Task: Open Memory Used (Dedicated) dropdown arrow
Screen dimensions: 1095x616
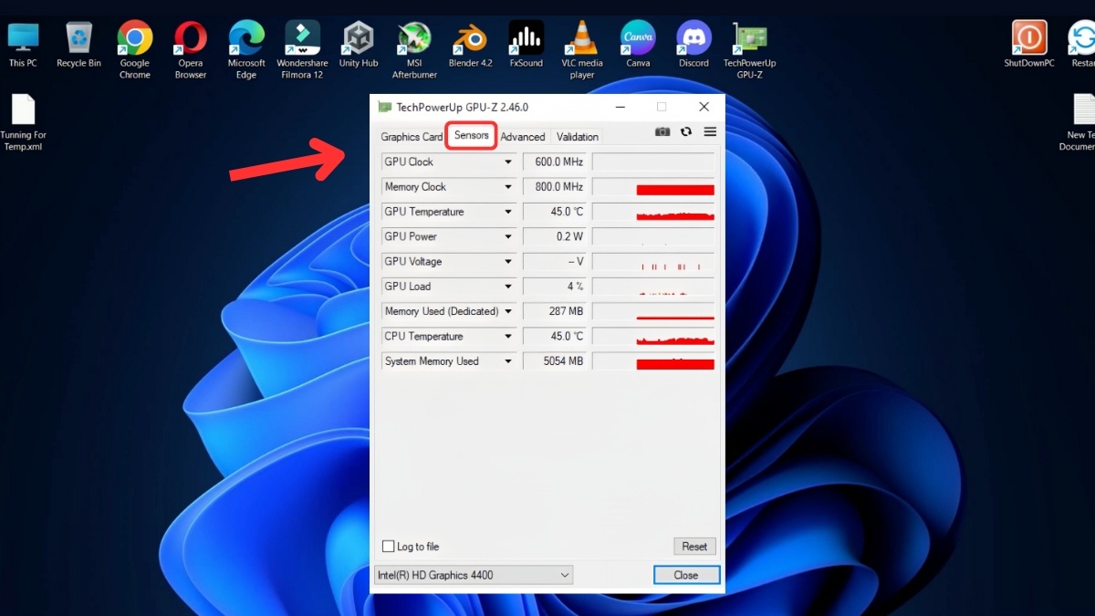Action: 508,311
